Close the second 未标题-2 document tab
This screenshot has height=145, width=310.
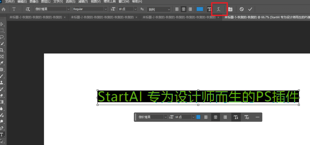pyautogui.click(x=137, y=17)
